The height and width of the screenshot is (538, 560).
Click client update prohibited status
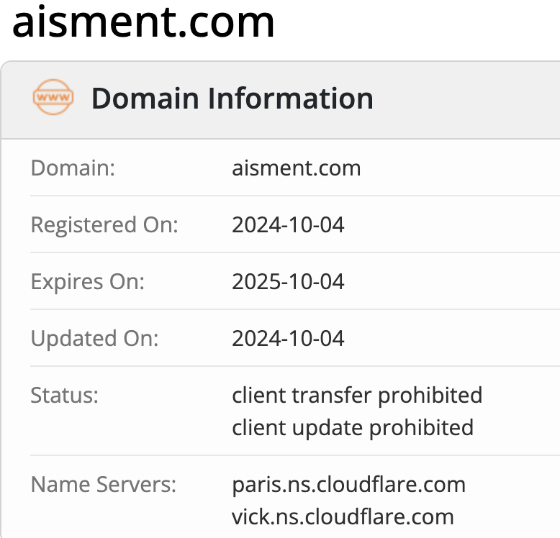click(353, 428)
